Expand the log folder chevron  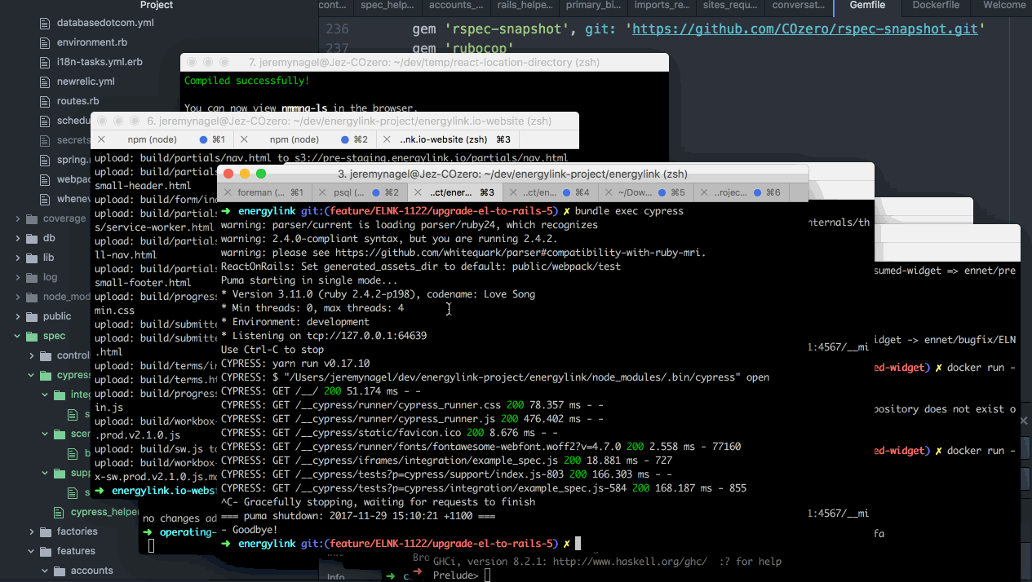[x=18, y=277]
